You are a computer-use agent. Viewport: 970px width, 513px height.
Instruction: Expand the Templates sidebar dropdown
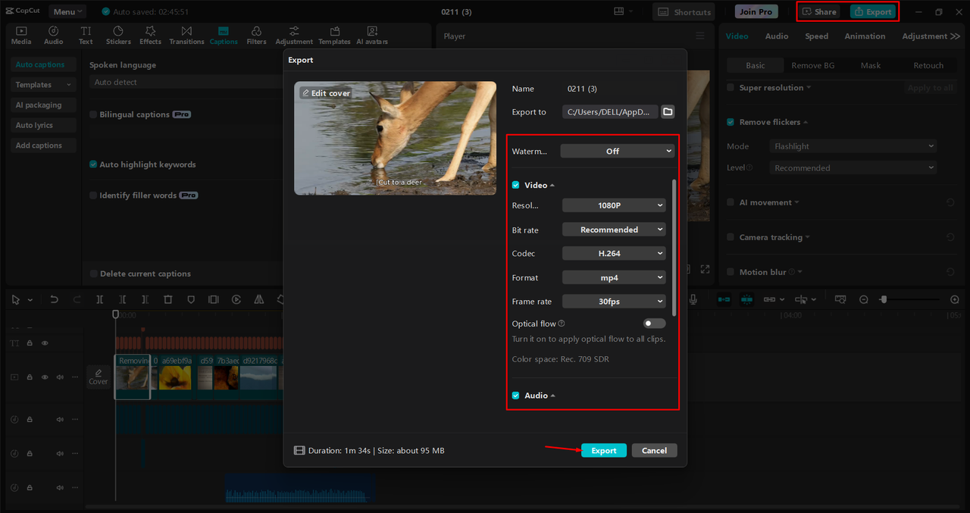(43, 85)
